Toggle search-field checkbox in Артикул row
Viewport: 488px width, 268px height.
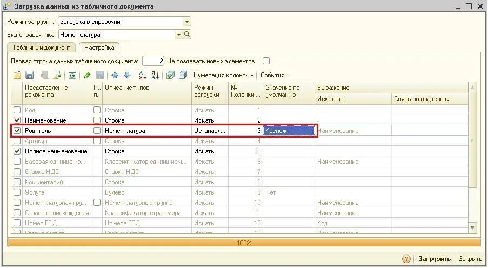click(97, 140)
